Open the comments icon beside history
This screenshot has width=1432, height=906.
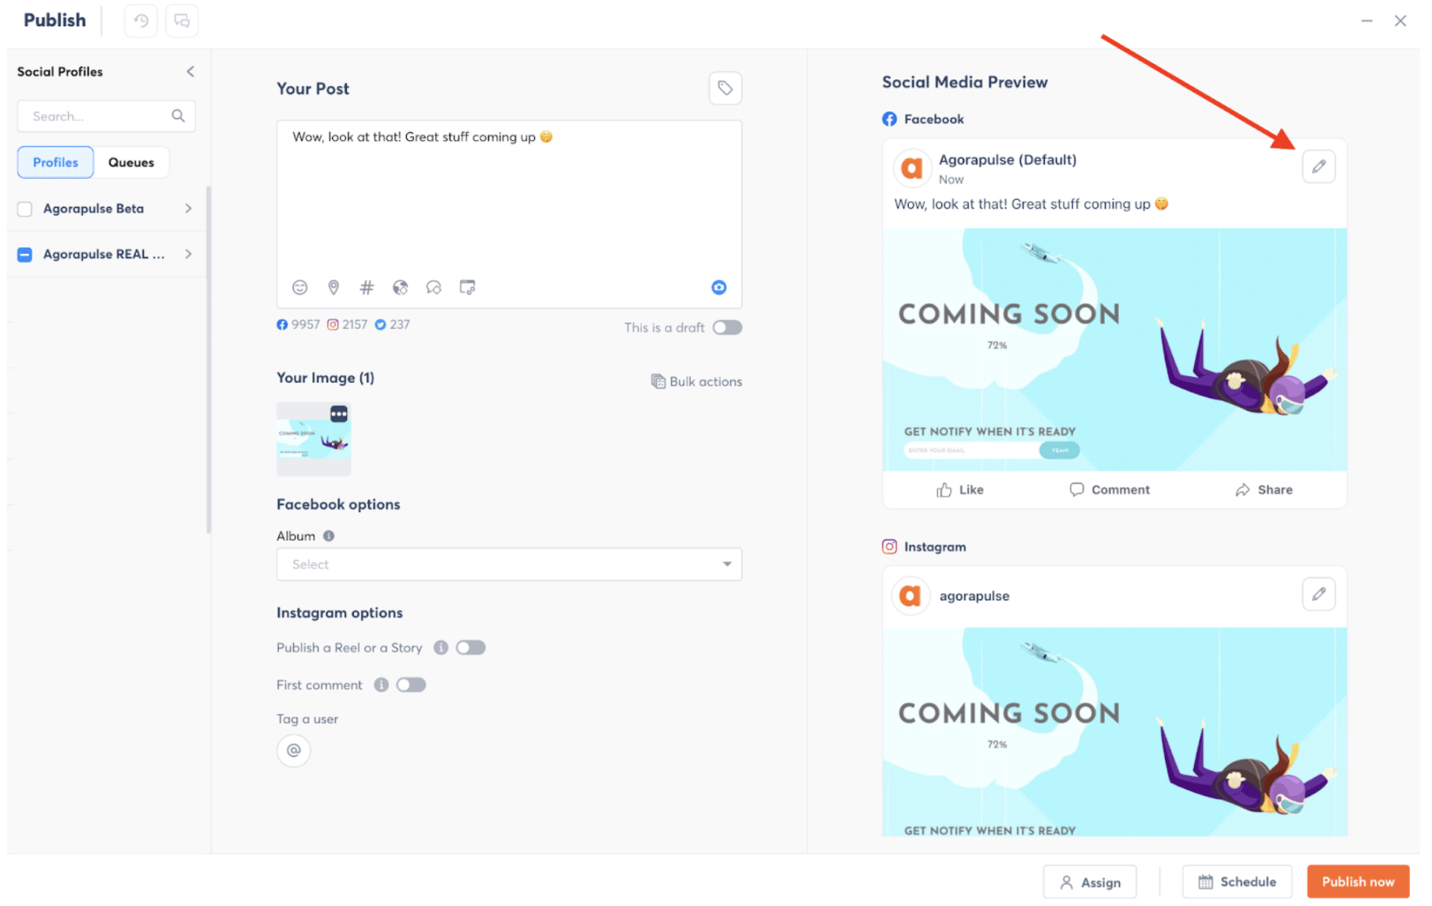point(182,21)
